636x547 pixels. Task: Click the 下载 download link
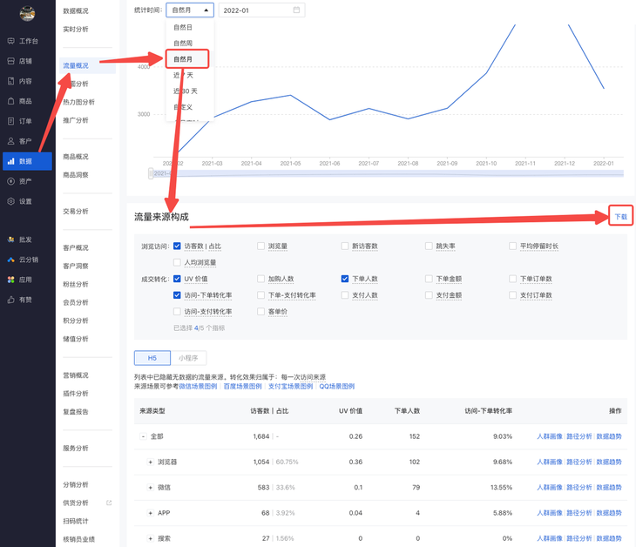point(620,216)
